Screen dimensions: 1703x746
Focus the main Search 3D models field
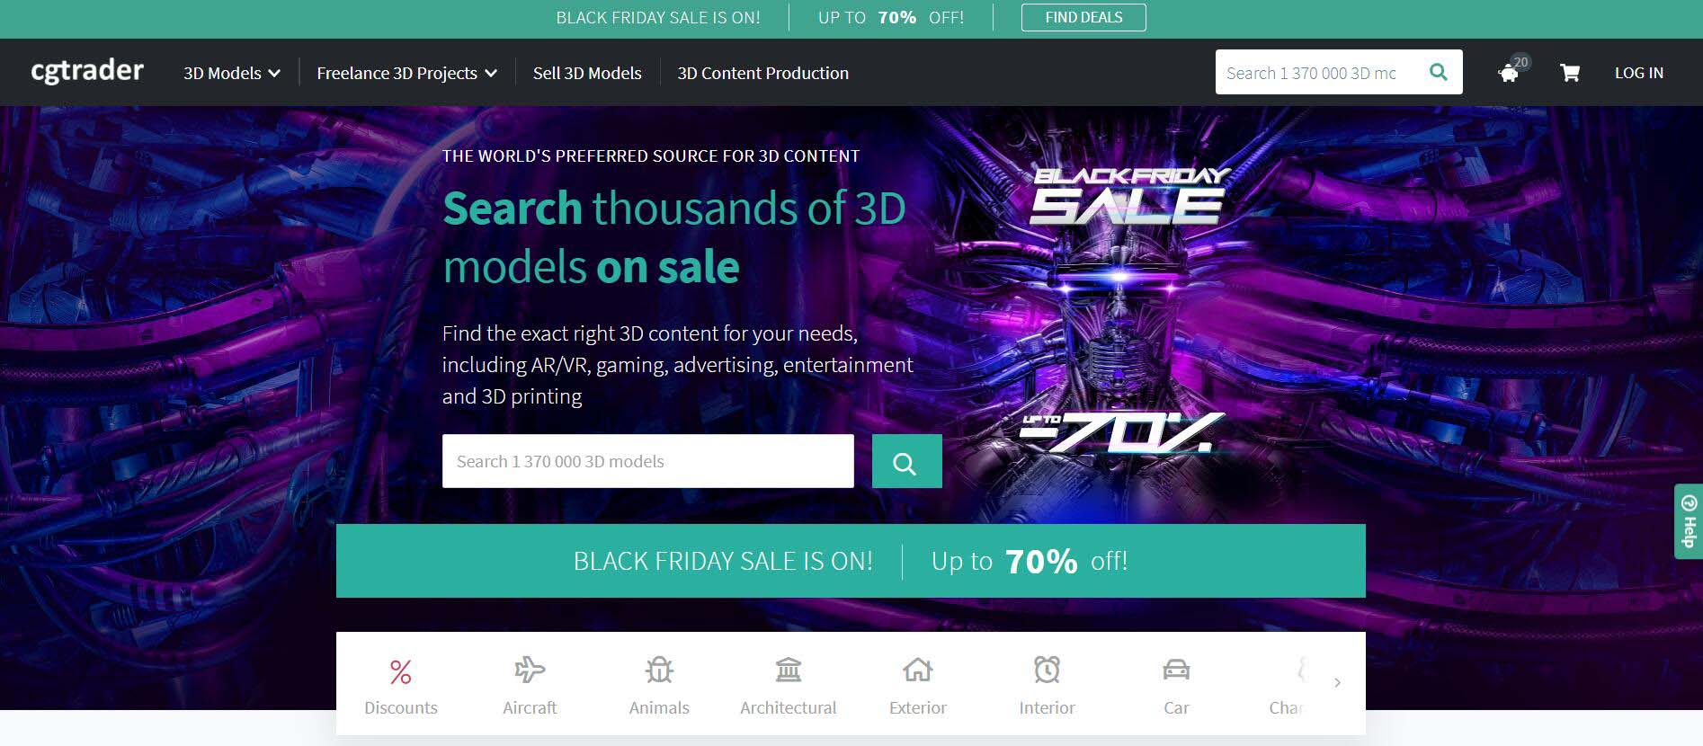[x=648, y=461]
